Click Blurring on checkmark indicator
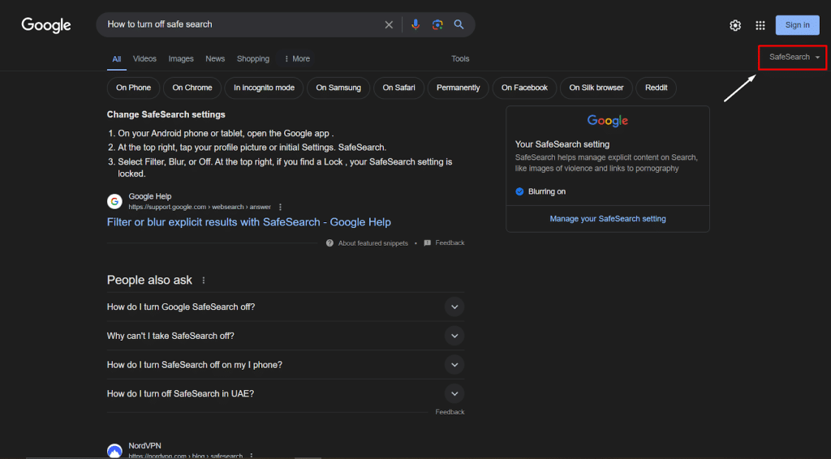Image resolution: width=831 pixels, height=459 pixels. tap(519, 191)
